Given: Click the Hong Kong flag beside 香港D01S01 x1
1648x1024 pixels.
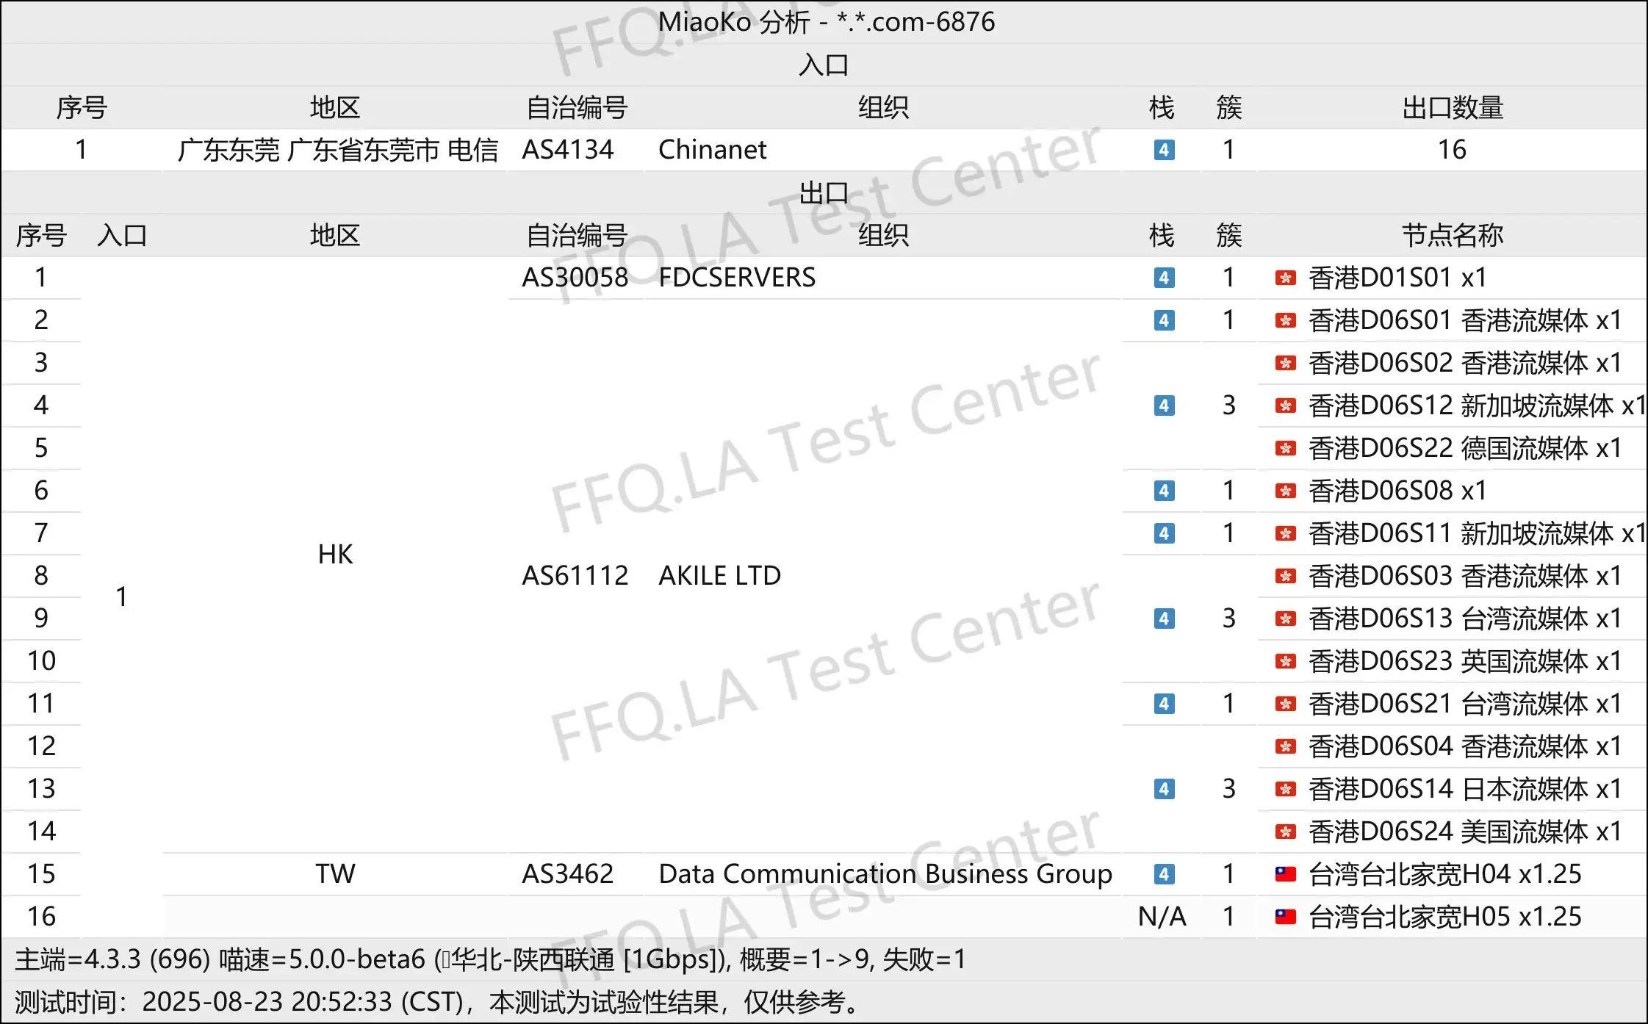Looking at the screenshot, I should click(1285, 278).
